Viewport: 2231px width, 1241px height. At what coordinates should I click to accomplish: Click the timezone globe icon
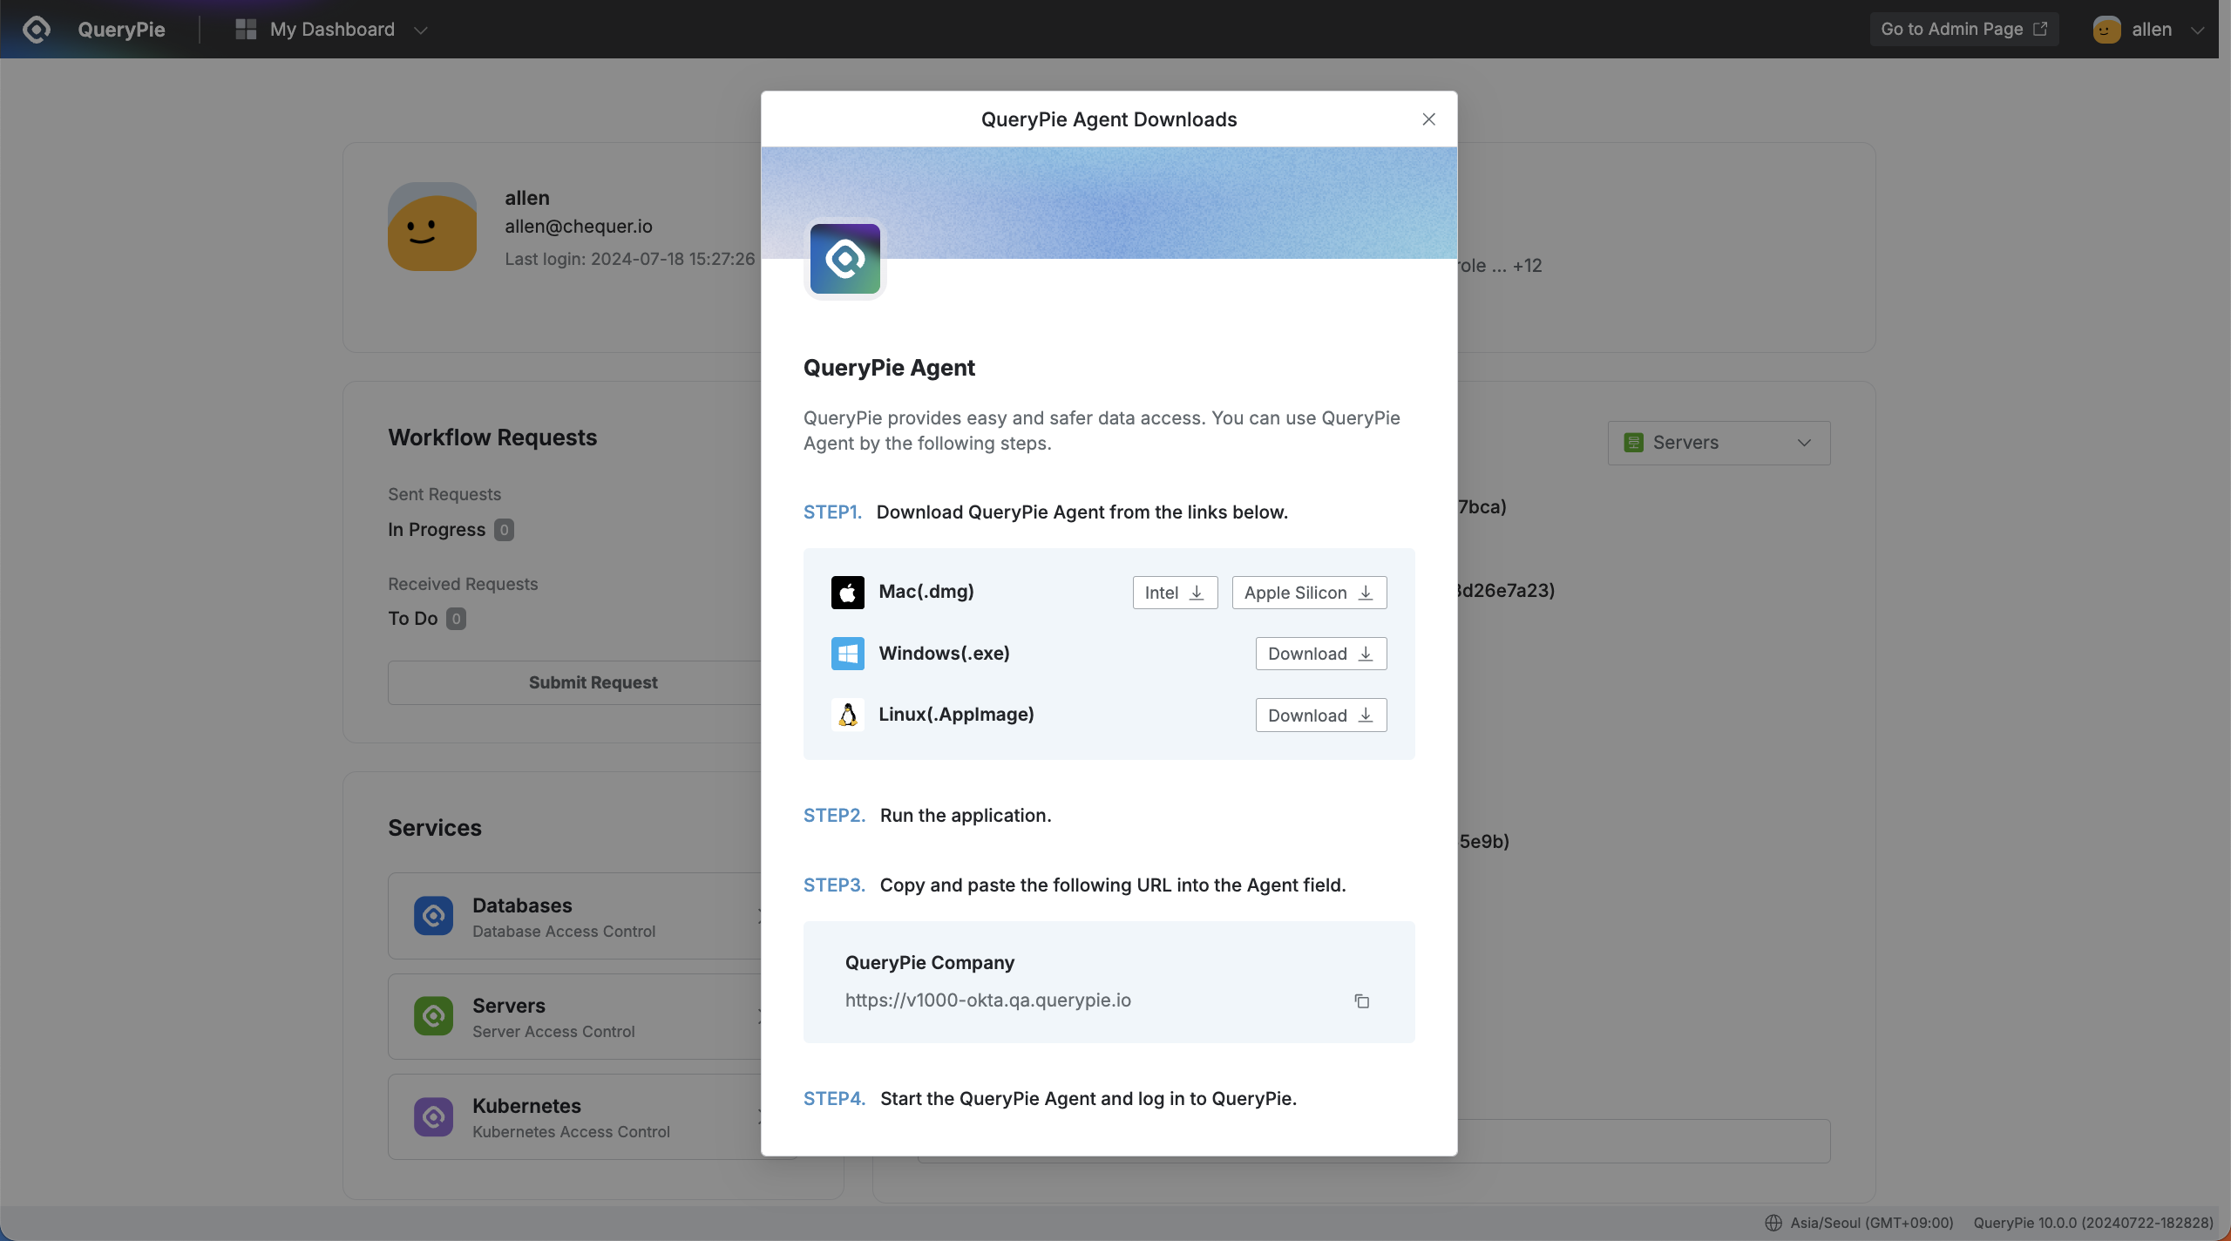click(x=1773, y=1223)
